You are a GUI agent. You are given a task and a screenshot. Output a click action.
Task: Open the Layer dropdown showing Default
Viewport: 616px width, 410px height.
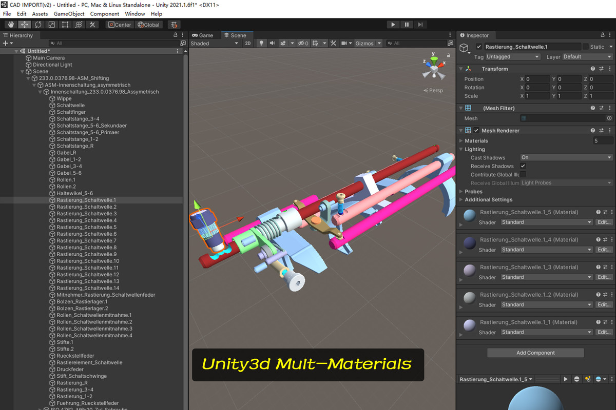587,57
